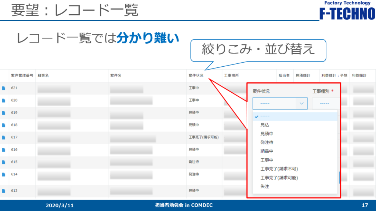Open record 617 via its document icon
This screenshot has width=376, height=211.
tap(4, 138)
